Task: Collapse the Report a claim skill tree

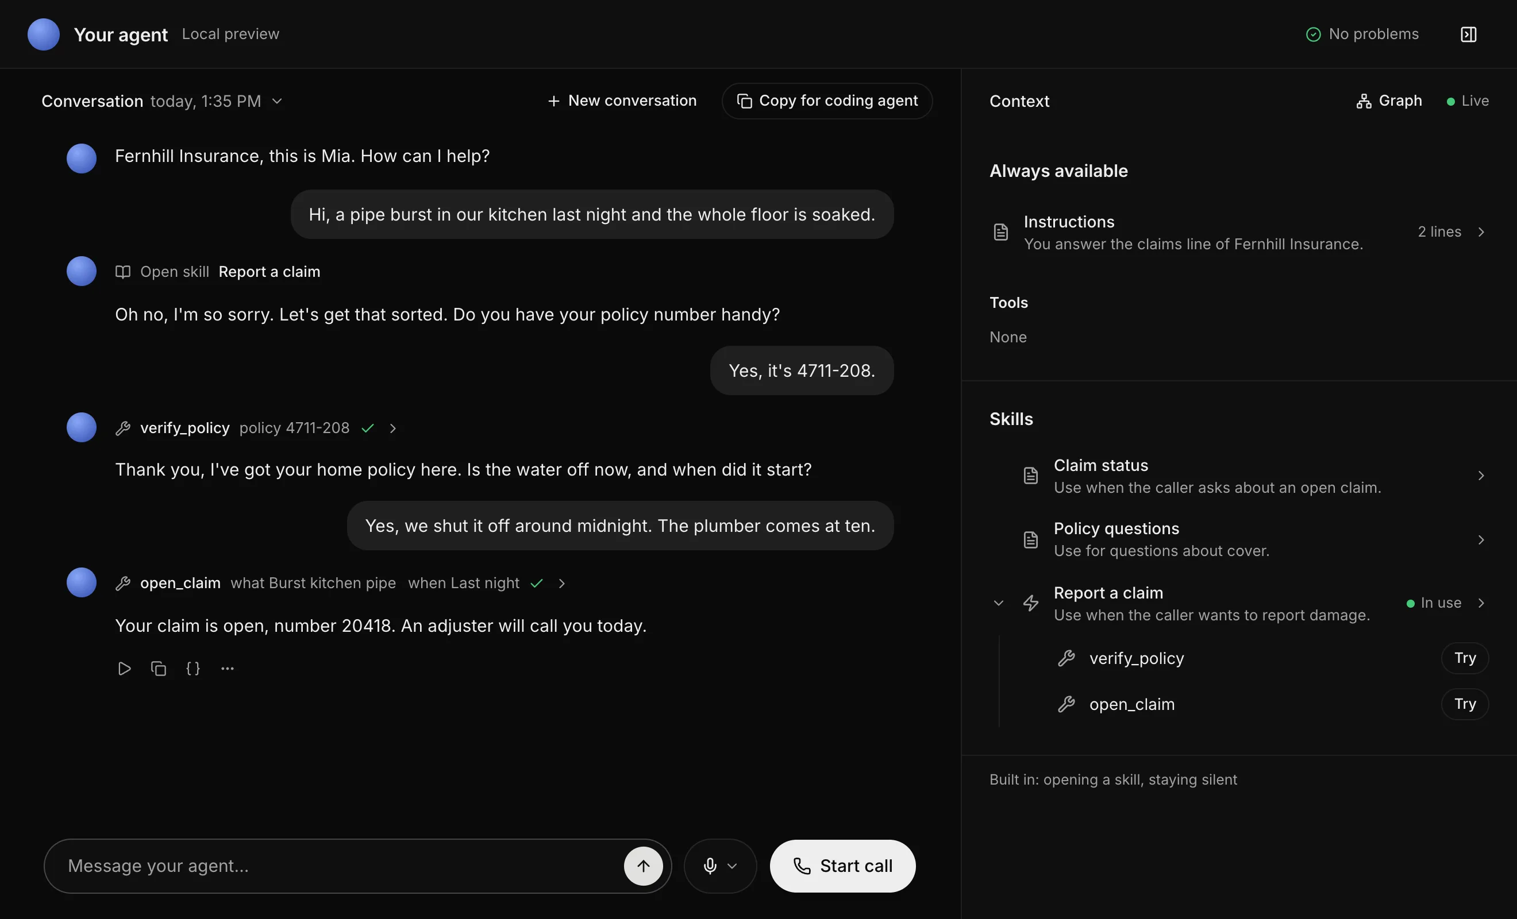Action: point(999,603)
